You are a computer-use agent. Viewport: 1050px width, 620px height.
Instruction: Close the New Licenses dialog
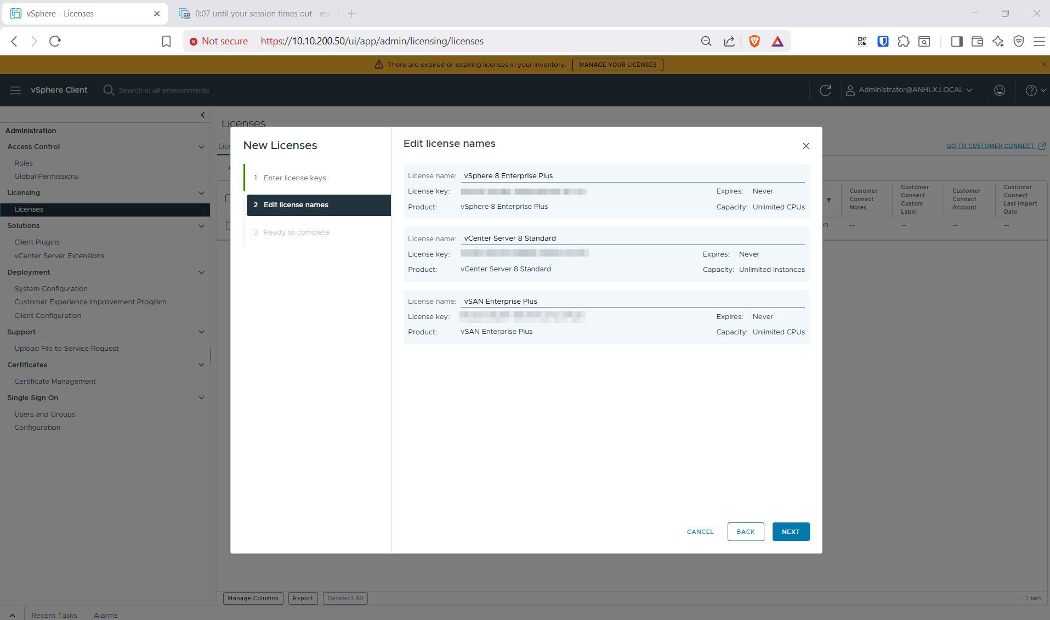point(806,146)
